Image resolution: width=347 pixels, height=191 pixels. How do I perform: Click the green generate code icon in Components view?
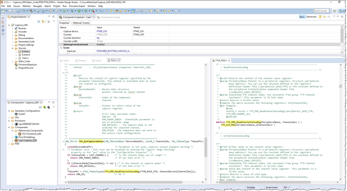coord(44,107)
